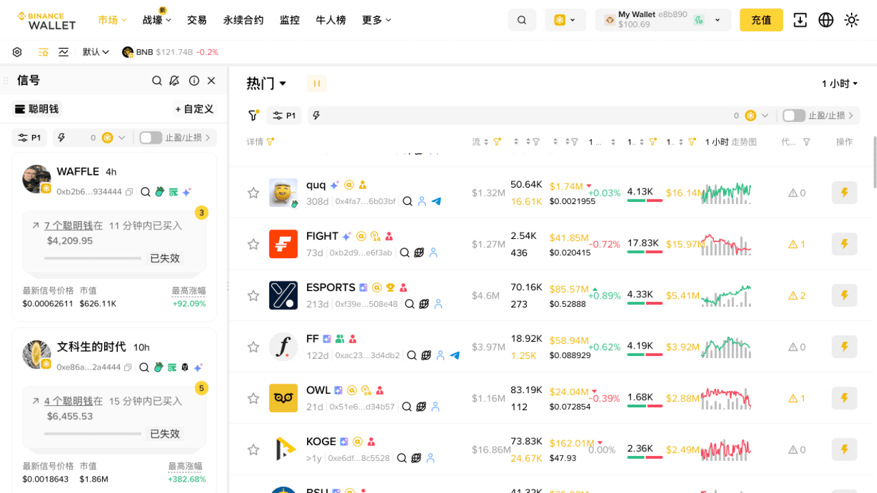Favorite the KOGE token star

(x=254, y=450)
